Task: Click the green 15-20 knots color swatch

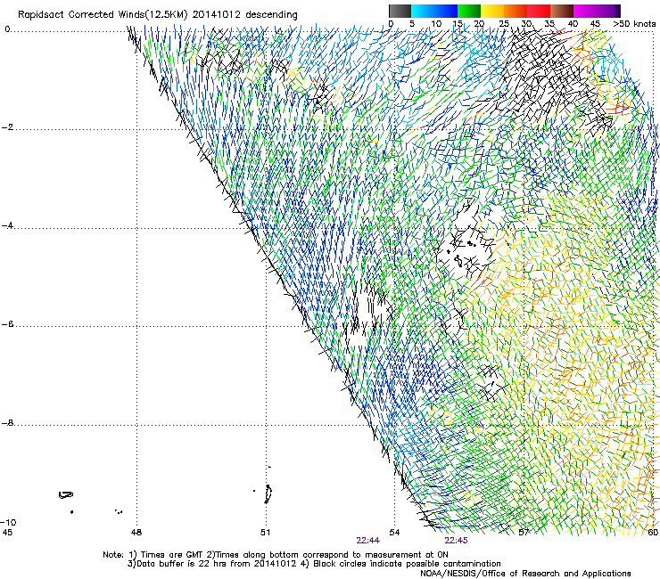Action: click(469, 11)
